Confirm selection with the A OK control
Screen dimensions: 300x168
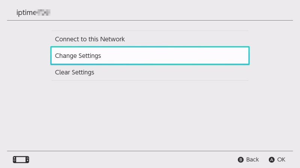(277, 159)
